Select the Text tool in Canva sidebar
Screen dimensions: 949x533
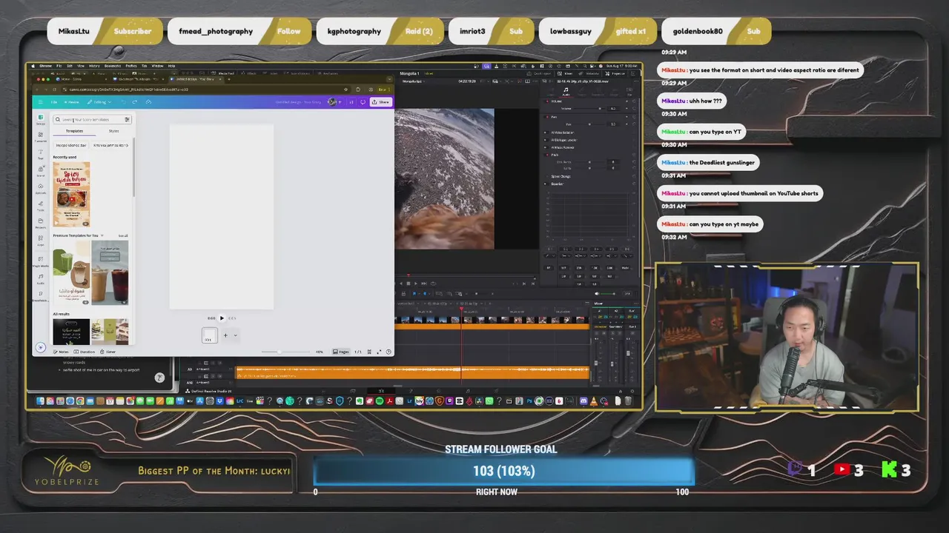coord(41,154)
